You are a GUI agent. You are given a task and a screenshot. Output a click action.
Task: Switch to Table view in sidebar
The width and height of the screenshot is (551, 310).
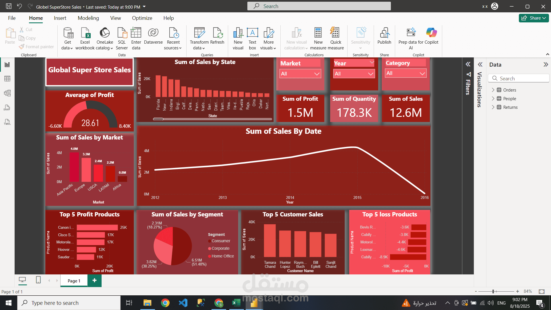tap(7, 79)
